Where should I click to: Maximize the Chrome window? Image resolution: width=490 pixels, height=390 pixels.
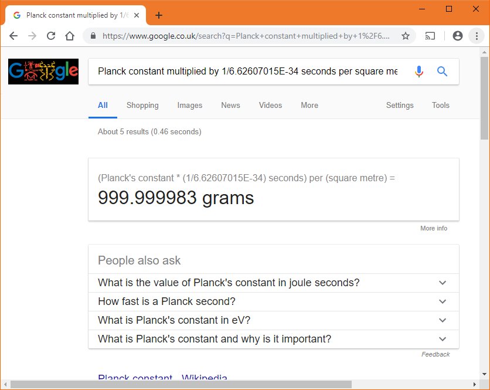tap(449, 9)
